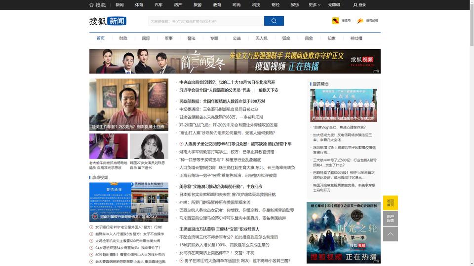Viewport: 474px width, 266px height.
Task: Open the 粮稳天下安 link
Action: click(x=269, y=90)
